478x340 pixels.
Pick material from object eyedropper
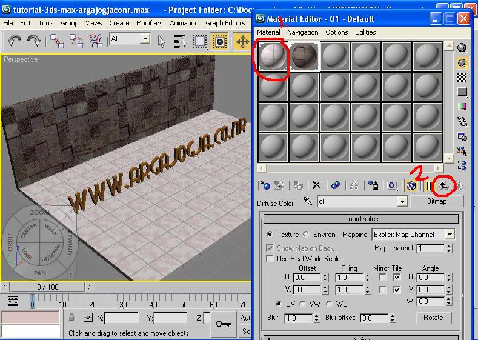tap(308, 201)
